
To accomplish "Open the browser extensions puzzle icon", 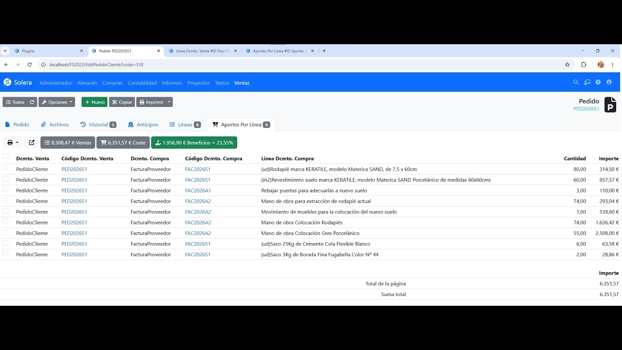I will click(584, 65).
